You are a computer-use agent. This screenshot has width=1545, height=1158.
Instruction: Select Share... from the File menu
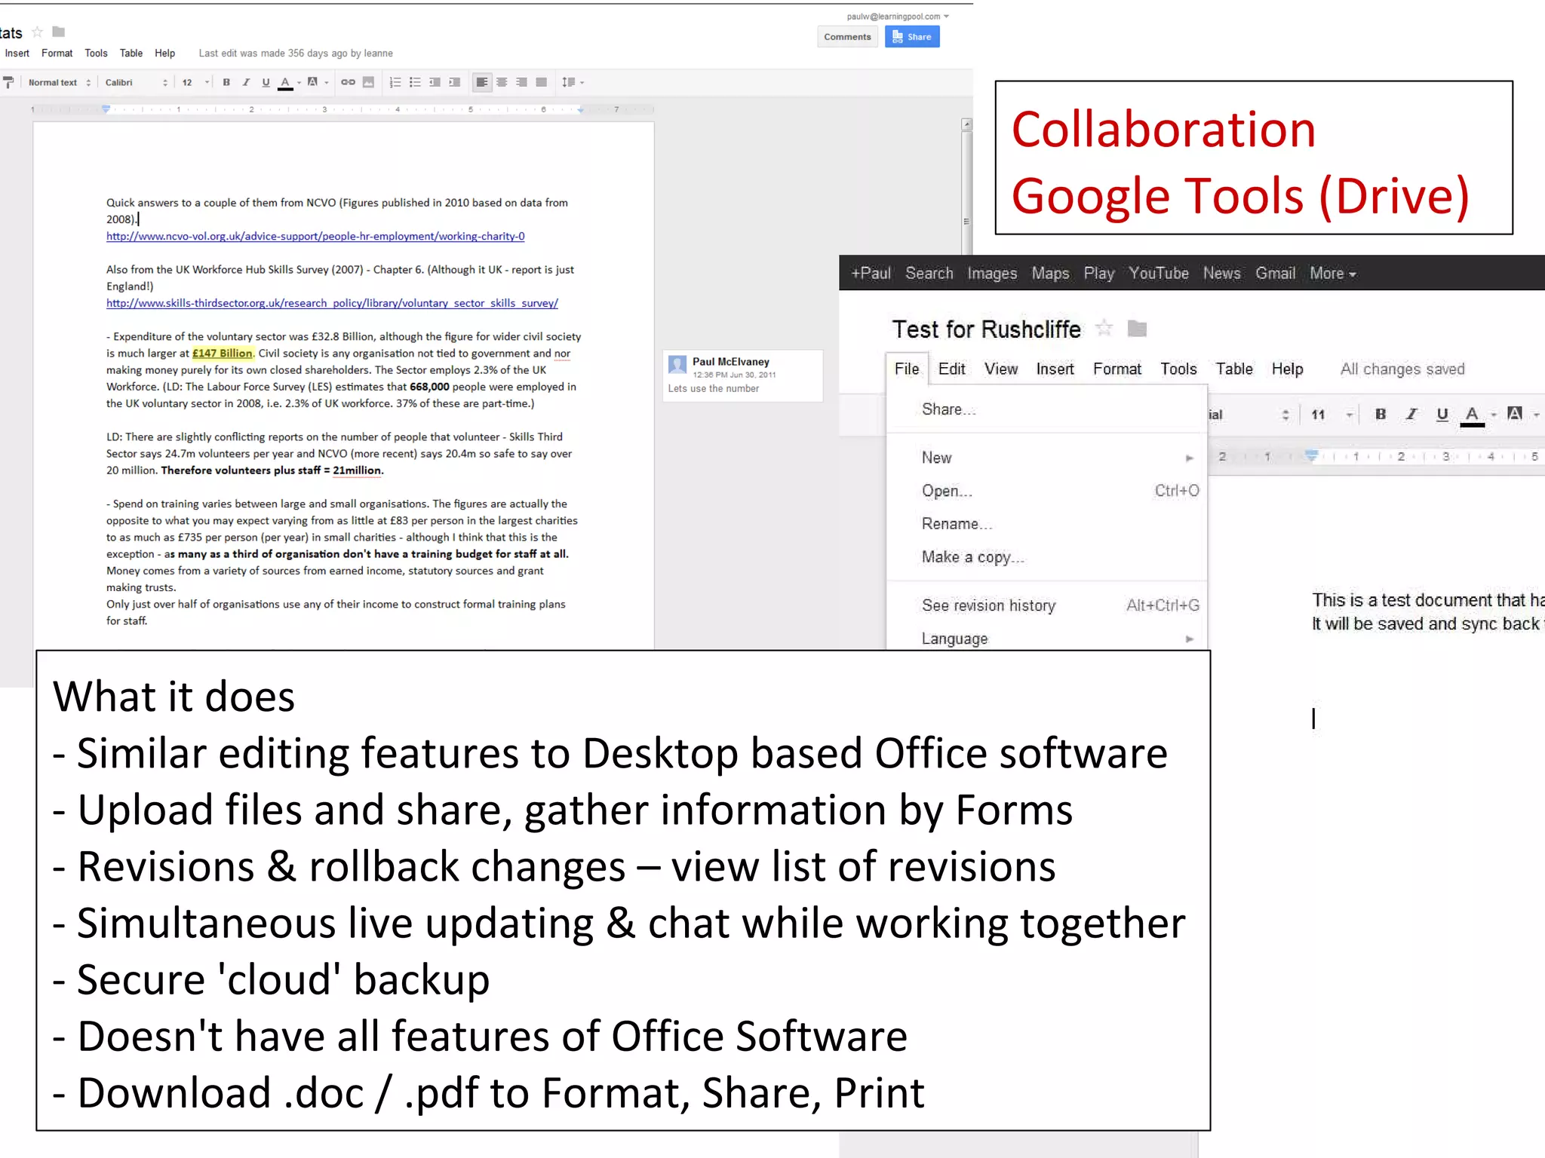click(1048, 409)
